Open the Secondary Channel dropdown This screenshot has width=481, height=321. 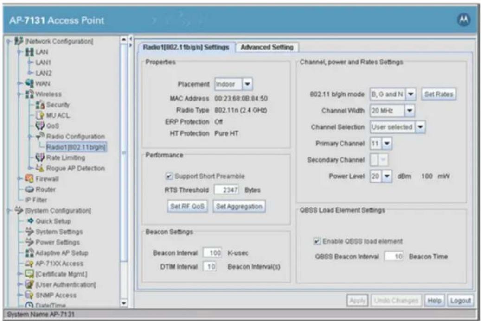(383, 160)
